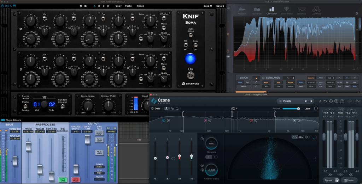362x184 pixels.
Task: Open the Ozone Presets dropdown
Action: pos(289,101)
